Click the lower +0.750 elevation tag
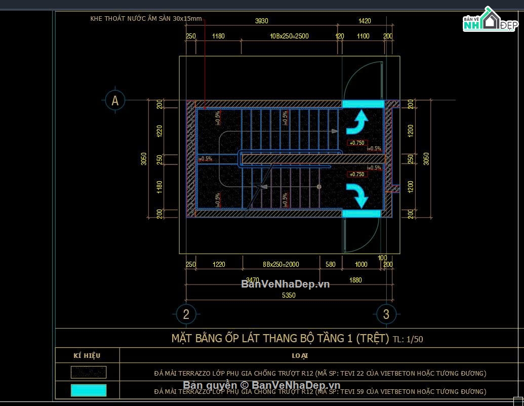 357,174
